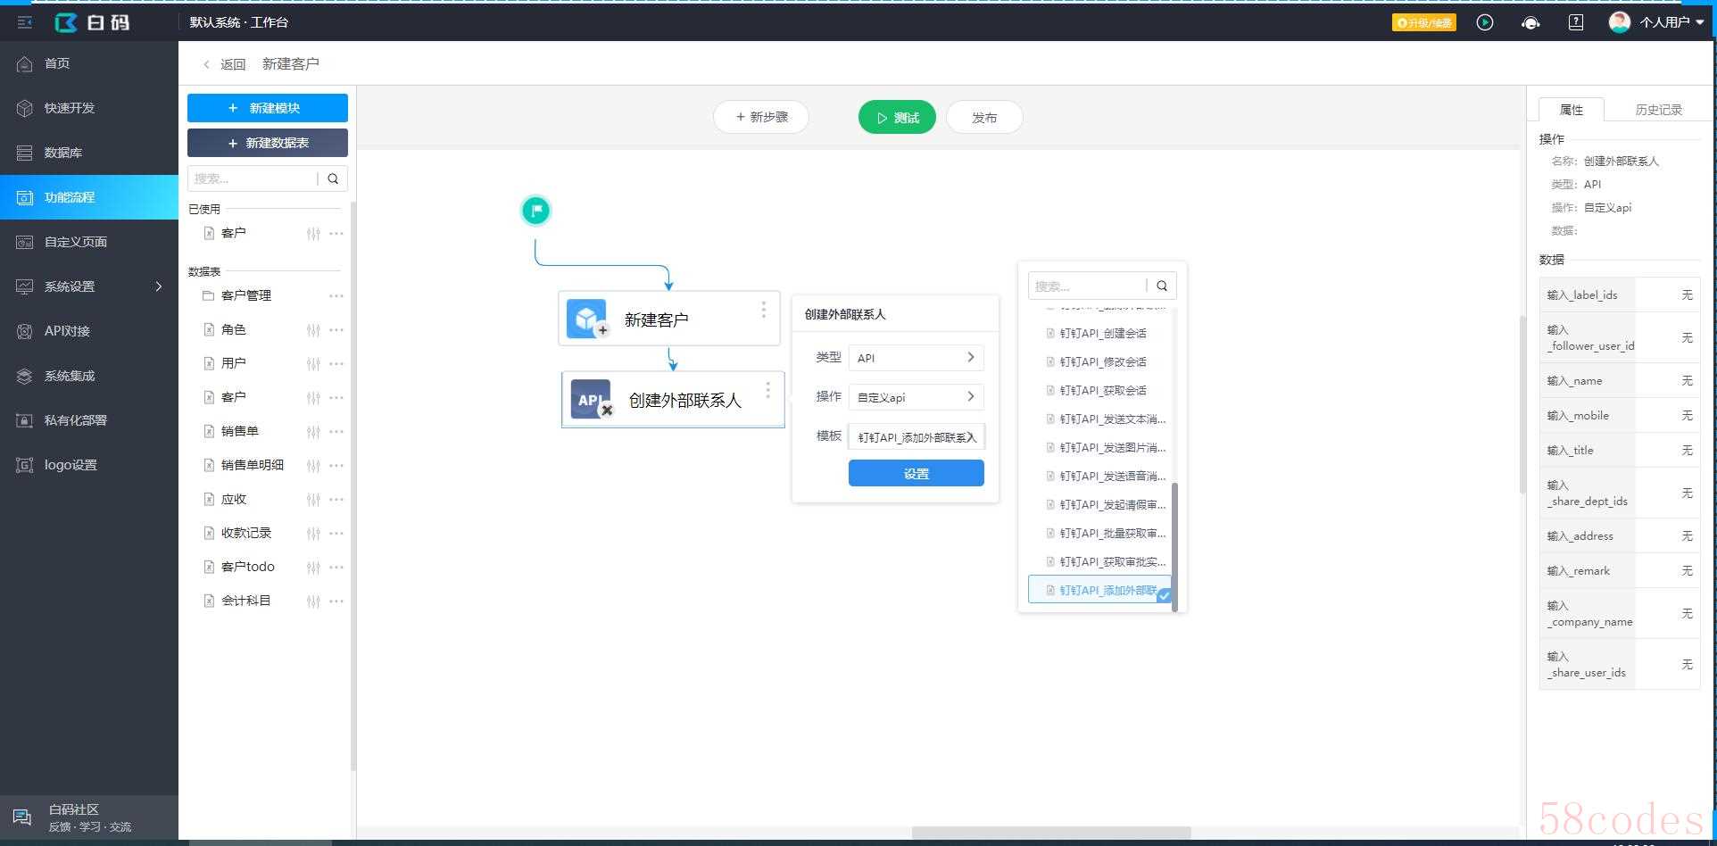Open 操作 自定义api dropdown
This screenshot has height=846, width=1717.
(x=917, y=397)
